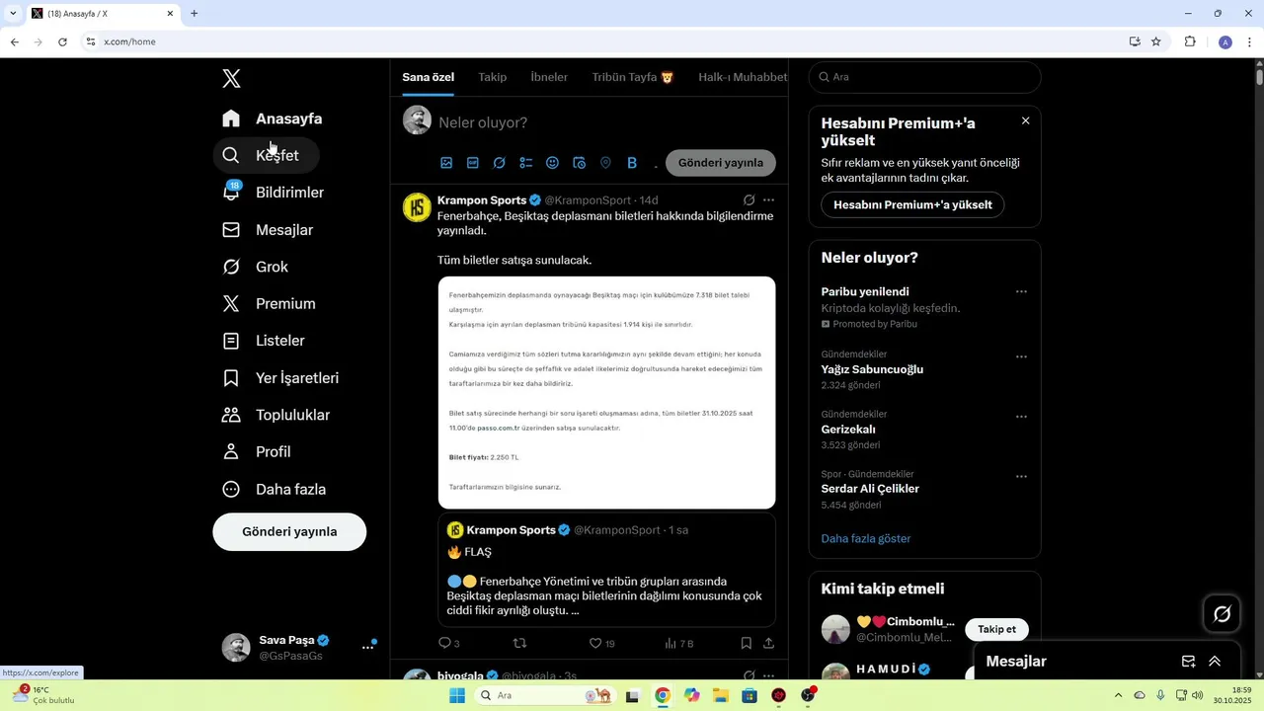Open the Serdar Ali Çelikler trend
The width and height of the screenshot is (1264, 711).
870,489
